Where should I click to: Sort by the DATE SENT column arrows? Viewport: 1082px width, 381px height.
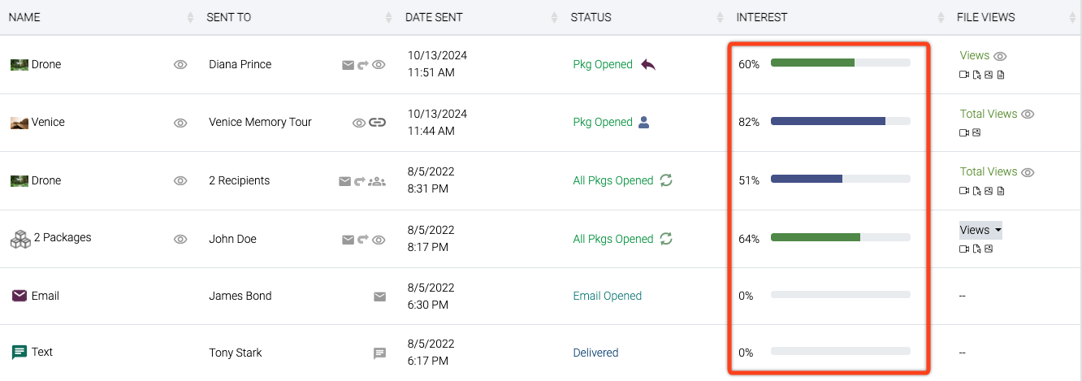(x=554, y=17)
